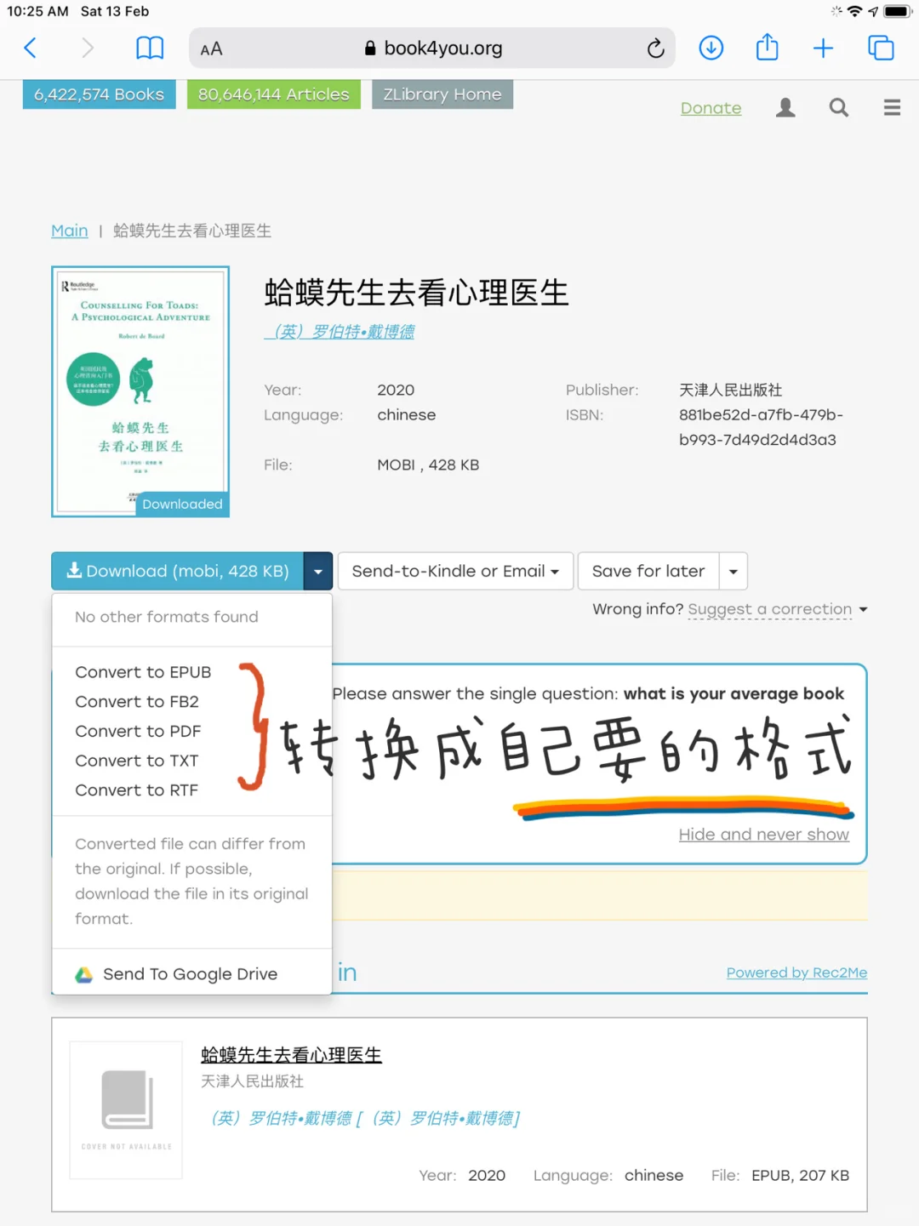Viewport: 919px width, 1226px height.
Task: Go to Main breadcrumb link
Action: [69, 231]
